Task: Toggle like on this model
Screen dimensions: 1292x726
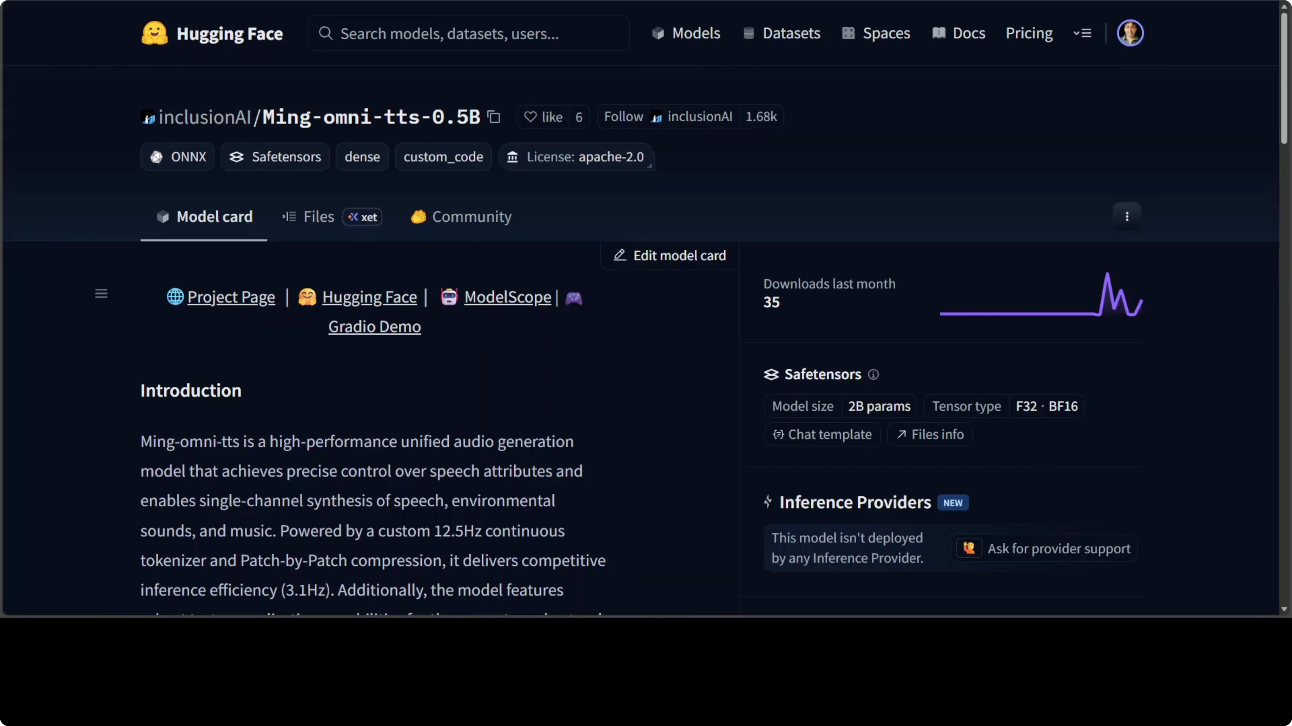Action: 543,116
